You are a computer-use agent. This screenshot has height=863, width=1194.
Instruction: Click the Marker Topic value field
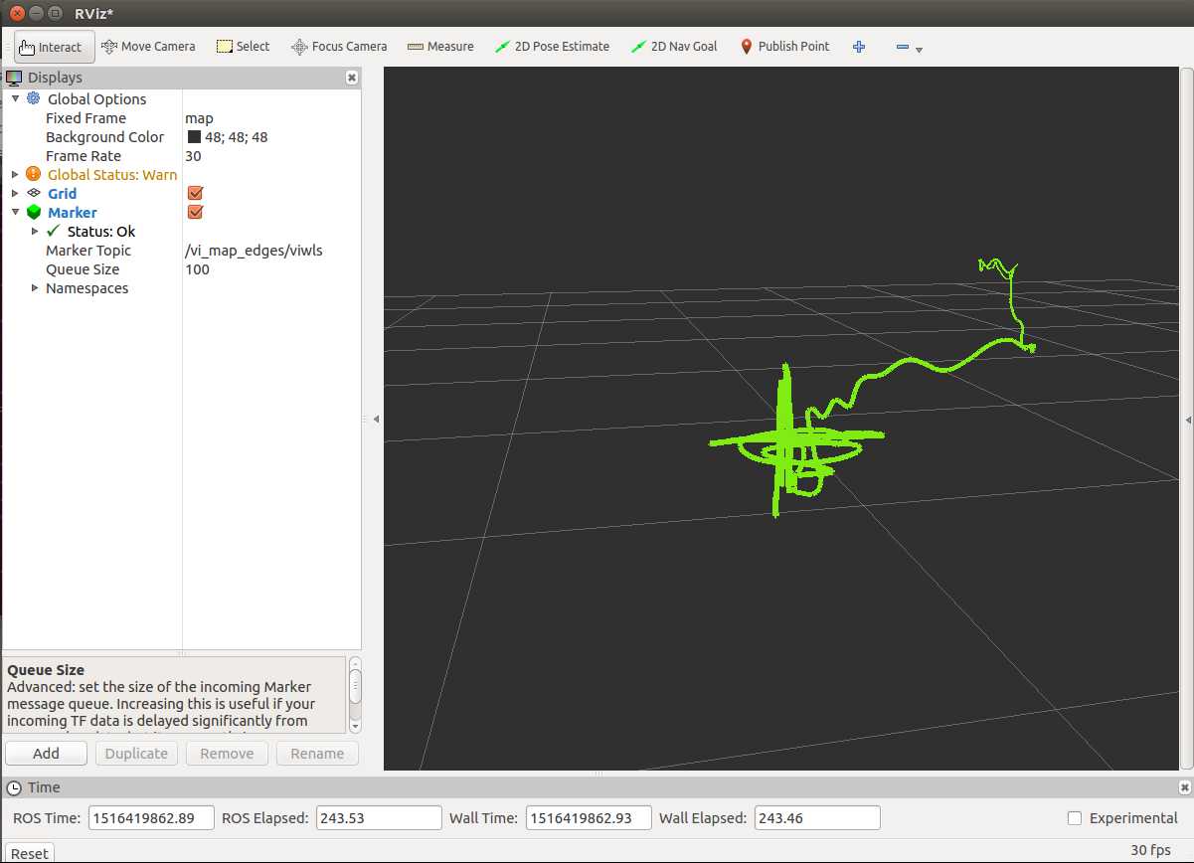tap(271, 251)
